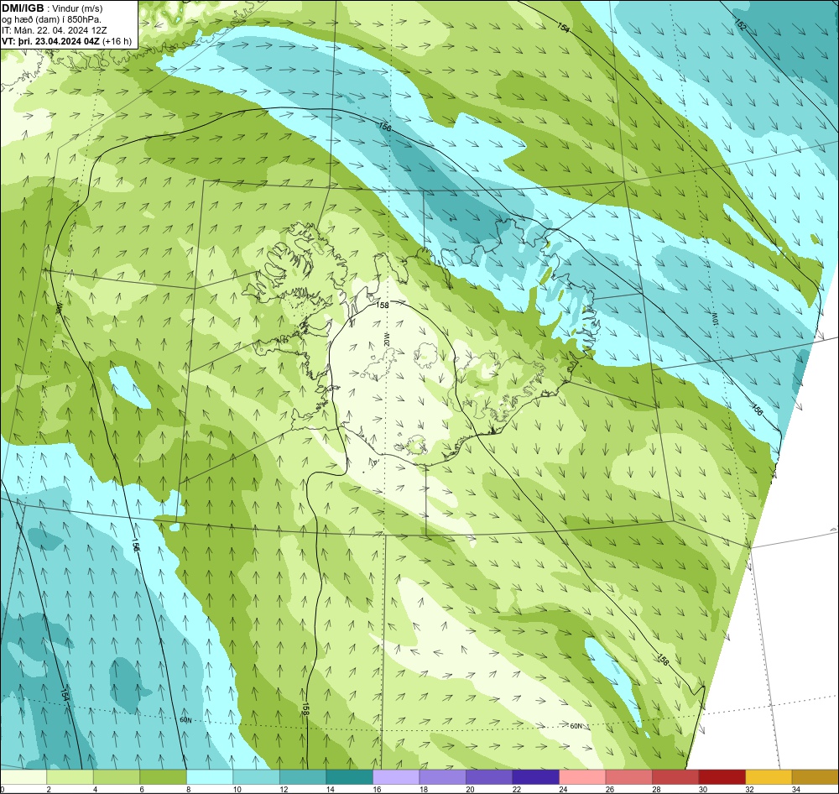Click the '18' value label on the legend
Viewport: 839px width, 794px height.
coord(424,789)
